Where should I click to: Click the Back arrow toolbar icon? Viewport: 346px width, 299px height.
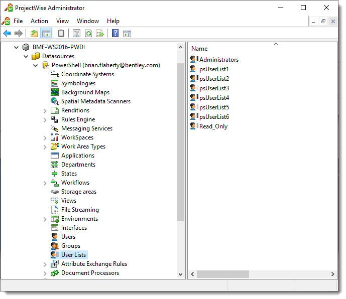click(x=7, y=34)
